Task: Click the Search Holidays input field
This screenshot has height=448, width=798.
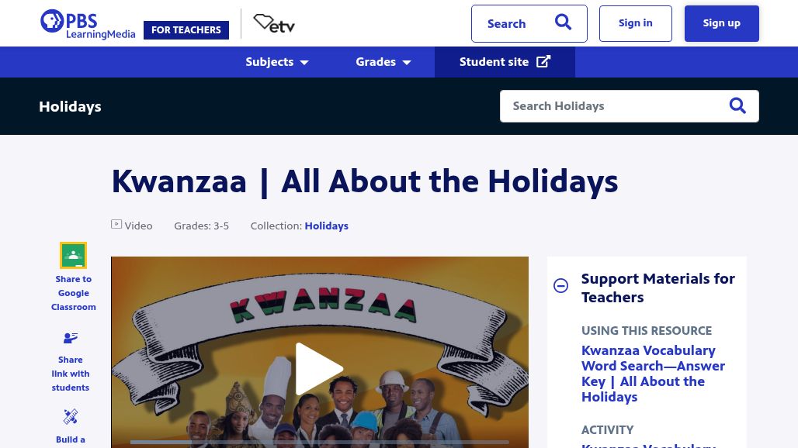Action: pyautogui.click(x=614, y=106)
